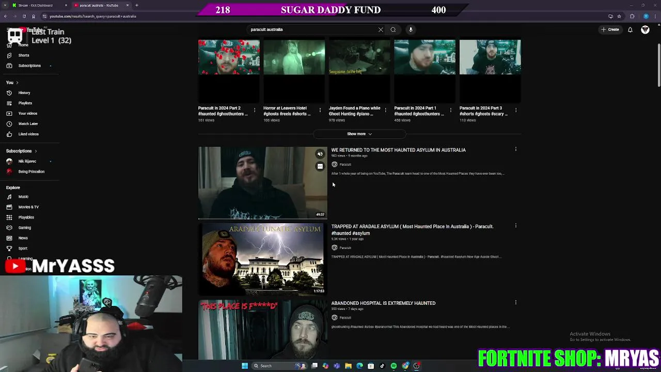Click the browser address bar URL
The image size is (661, 372).
tap(93, 16)
